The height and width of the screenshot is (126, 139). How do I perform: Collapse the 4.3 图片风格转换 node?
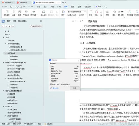(x=5, y=116)
